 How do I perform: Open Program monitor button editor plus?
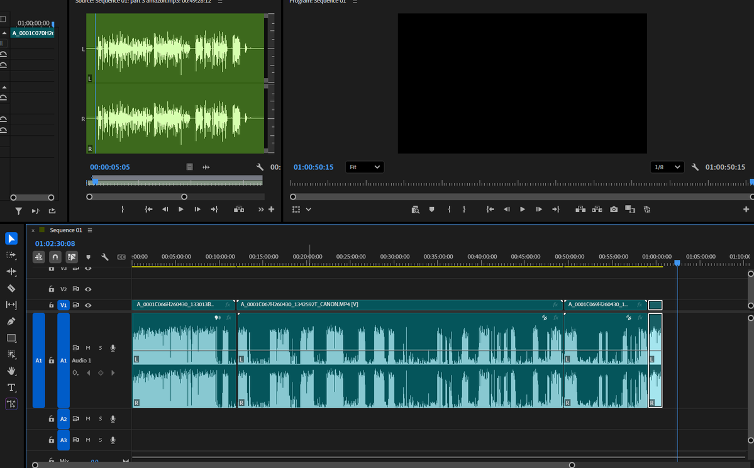746,209
